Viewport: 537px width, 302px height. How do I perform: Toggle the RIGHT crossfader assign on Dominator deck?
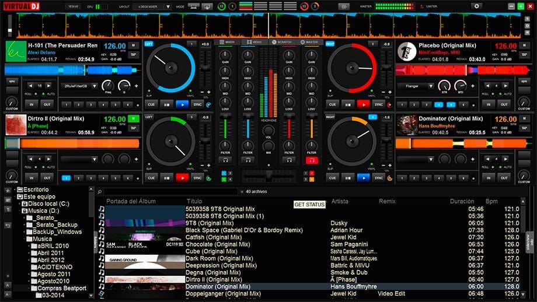(x=330, y=117)
